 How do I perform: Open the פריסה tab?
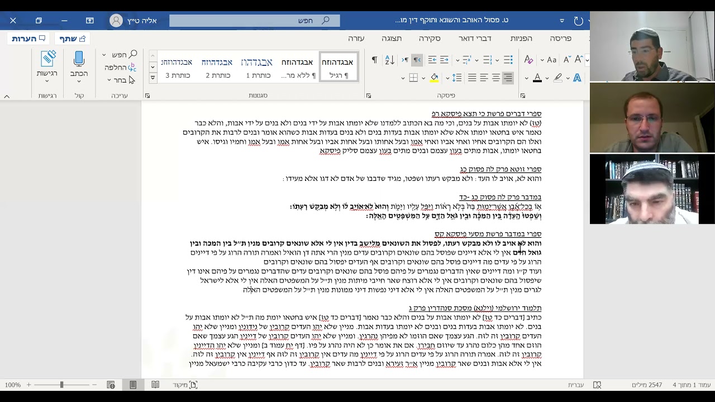[560, 39]
